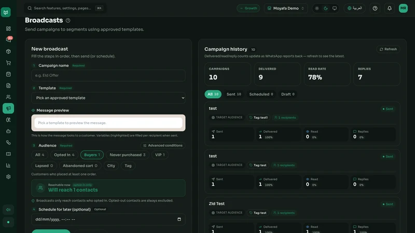Open the customers people icon in sidebar
415x233 pixels.
point(8,97)
